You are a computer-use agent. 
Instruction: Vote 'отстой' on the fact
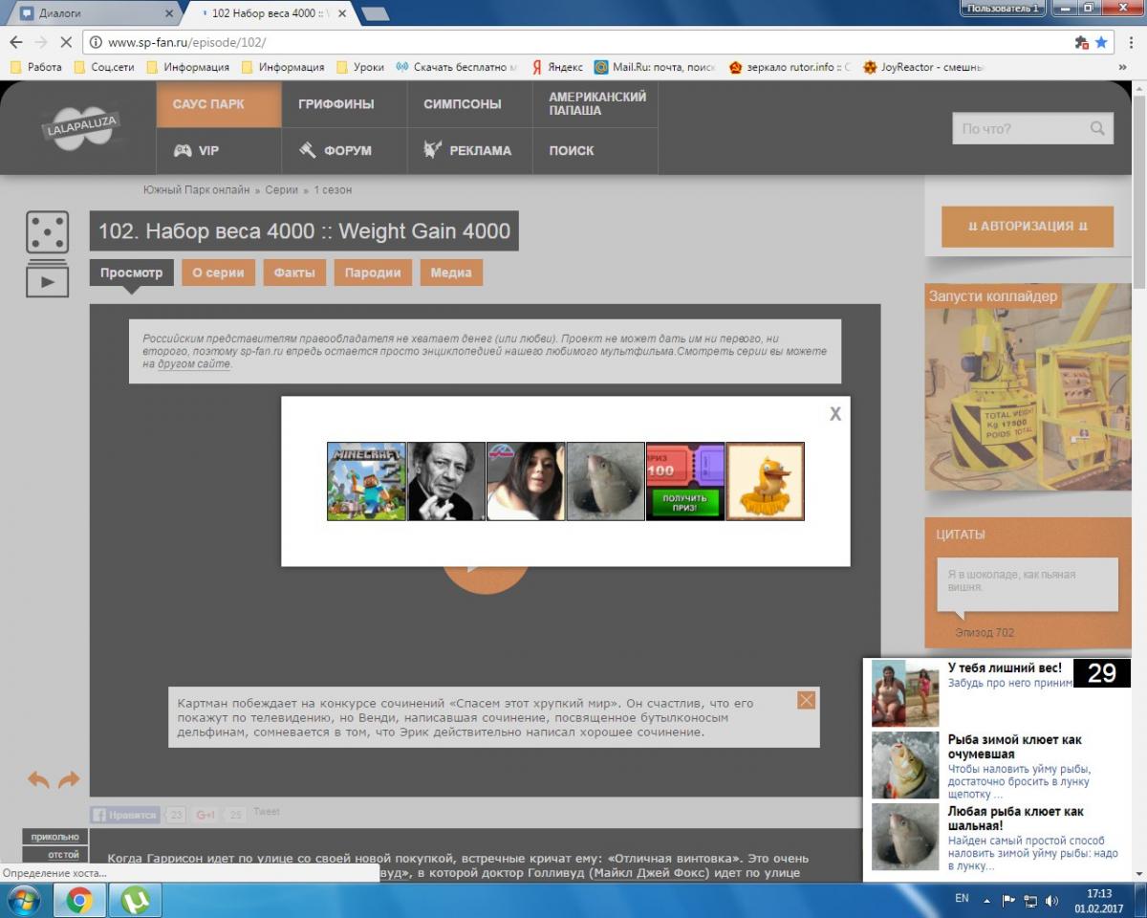coord(55,854)
